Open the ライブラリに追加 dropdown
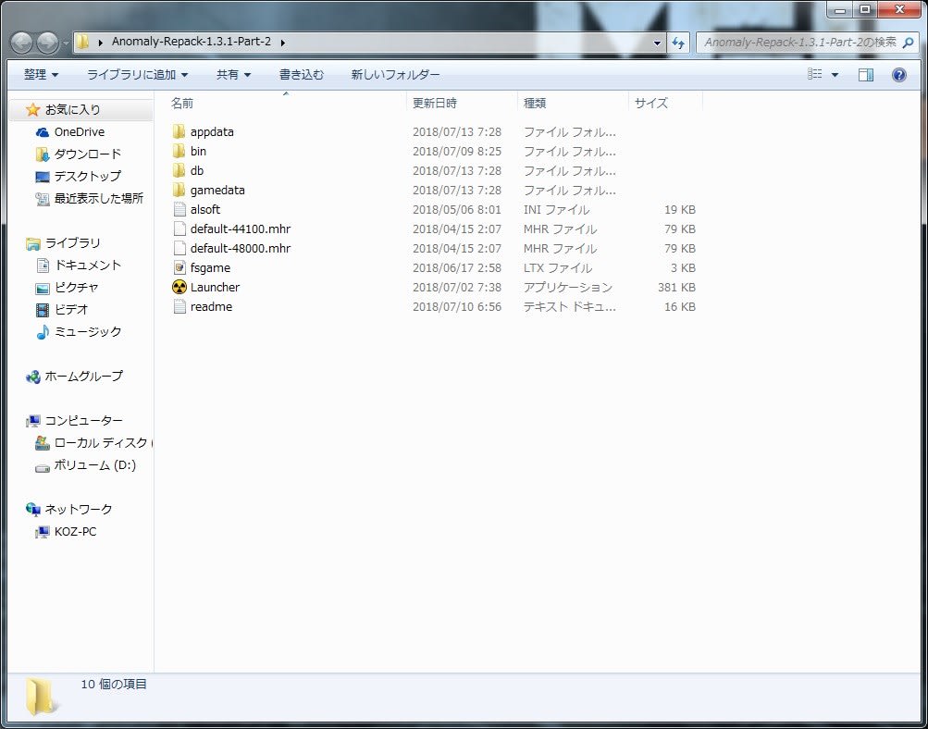928x729 pixels. tap(137, 75)
